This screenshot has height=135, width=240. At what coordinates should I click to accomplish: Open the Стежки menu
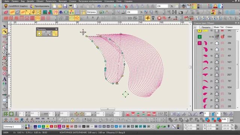click(x=72, y=1)
